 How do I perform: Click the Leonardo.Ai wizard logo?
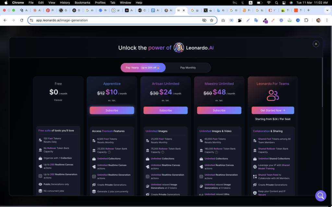click(179, 48)
